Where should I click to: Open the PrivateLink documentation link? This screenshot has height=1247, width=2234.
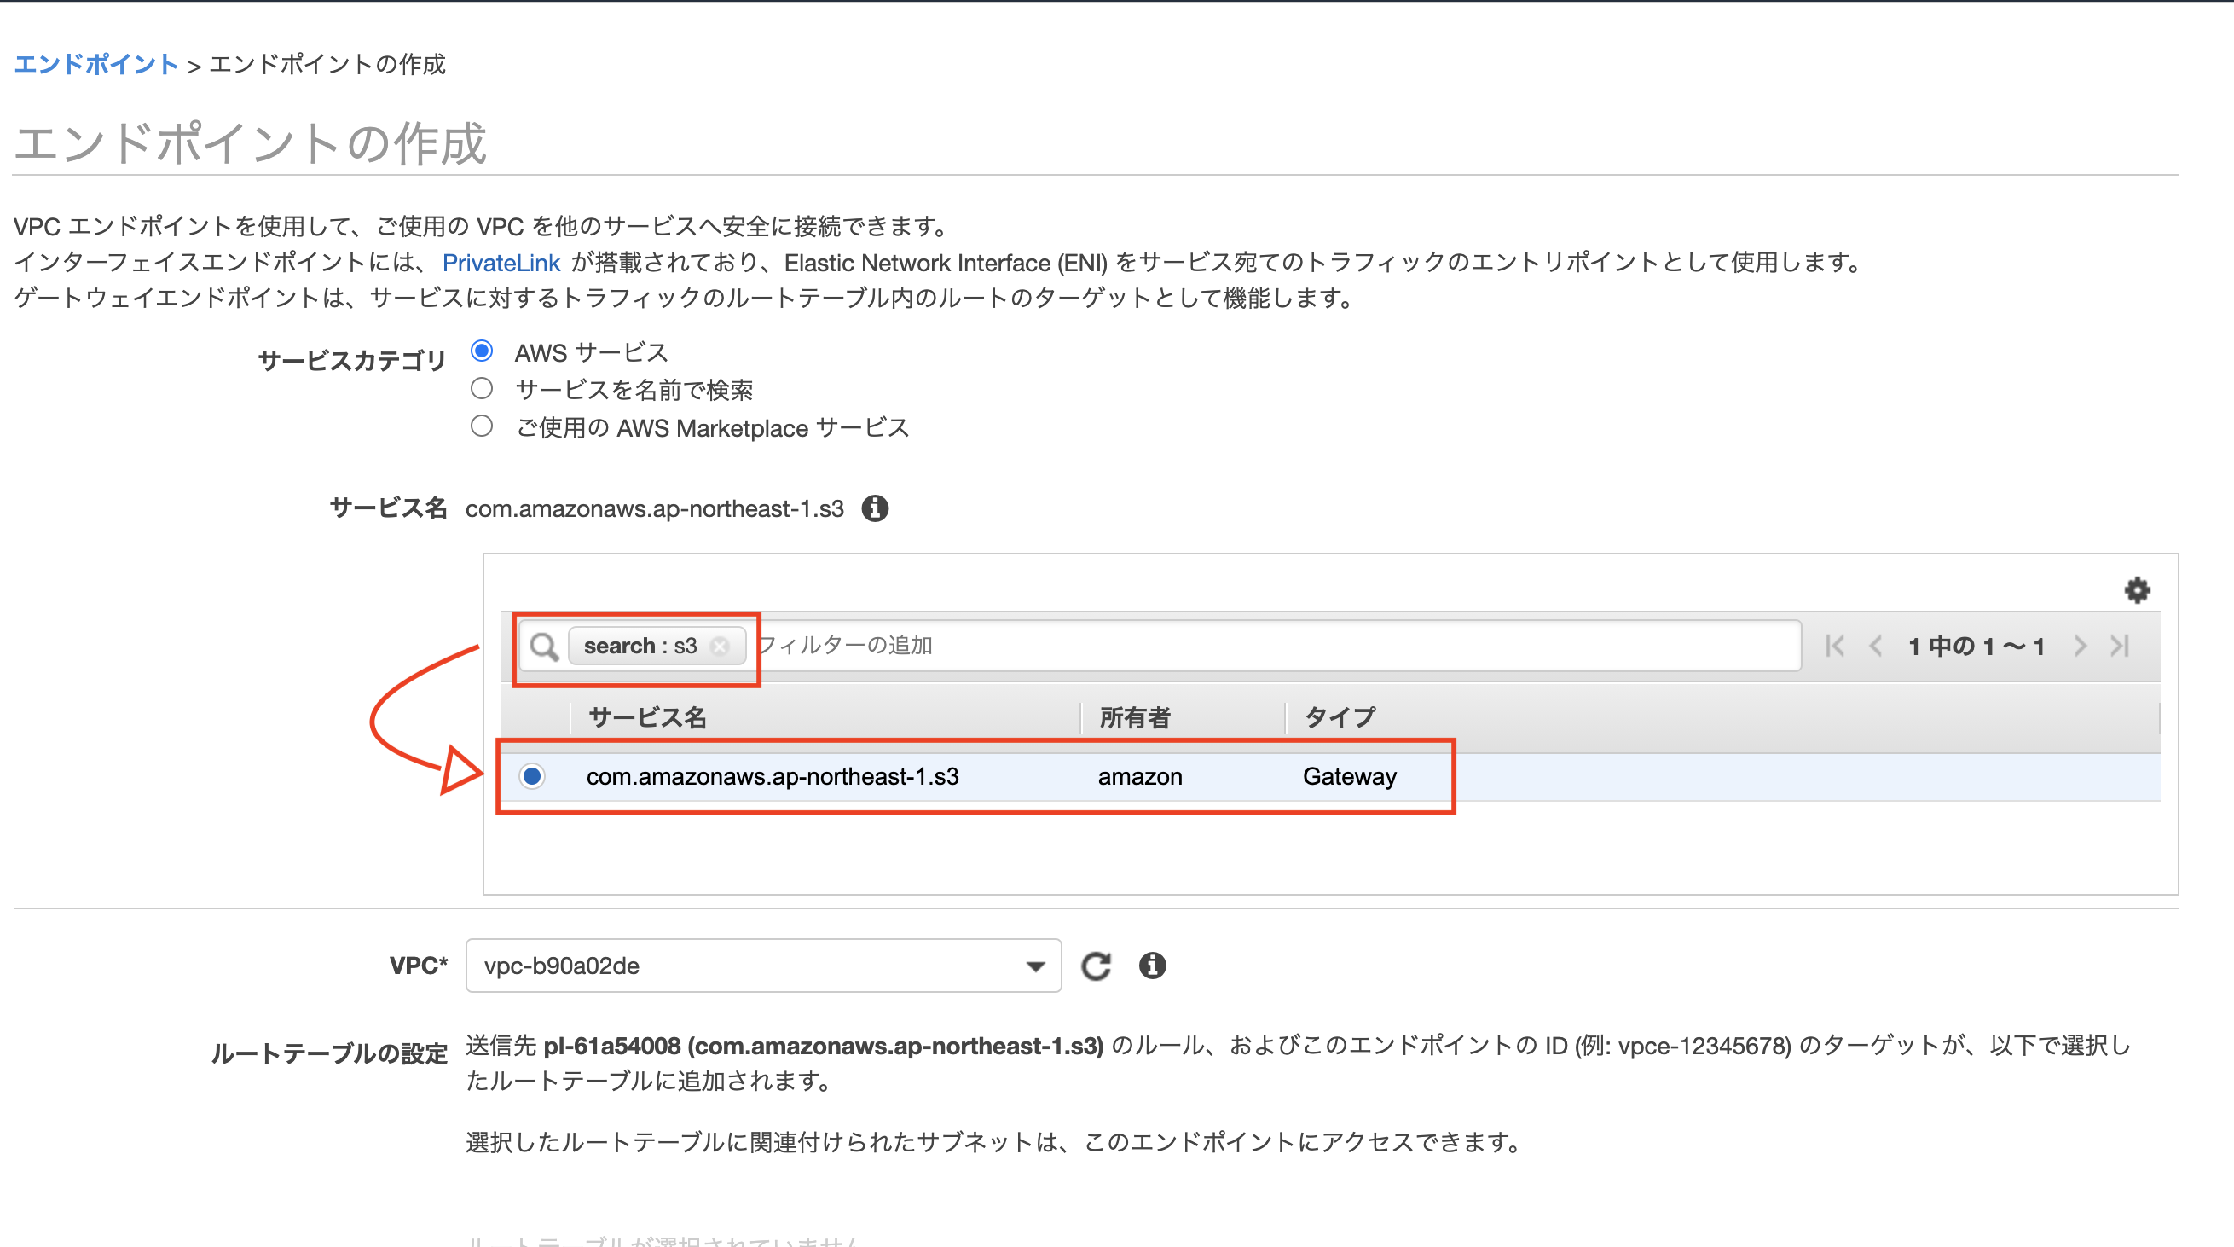click(x=501, y=263)
